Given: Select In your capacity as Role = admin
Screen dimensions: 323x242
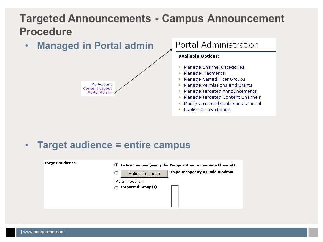Looking at the screenshot, I should [x=202, y=172].
